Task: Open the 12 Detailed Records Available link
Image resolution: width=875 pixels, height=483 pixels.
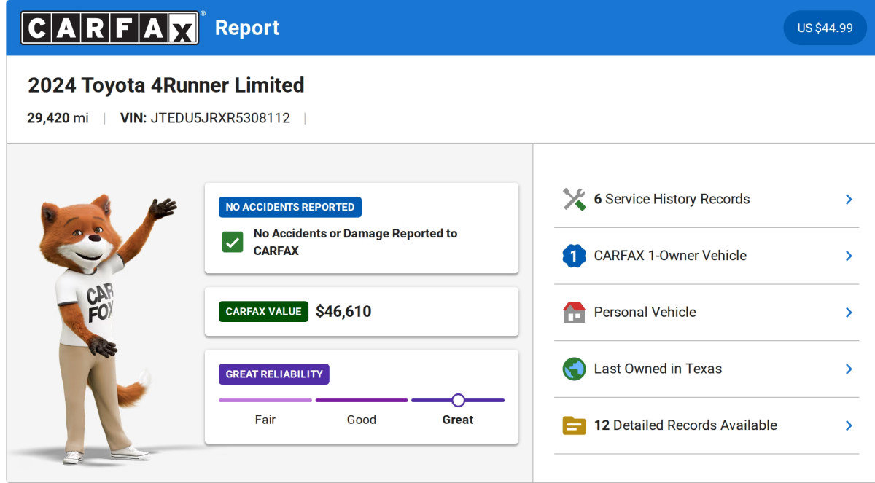Action: pos(685,425)
